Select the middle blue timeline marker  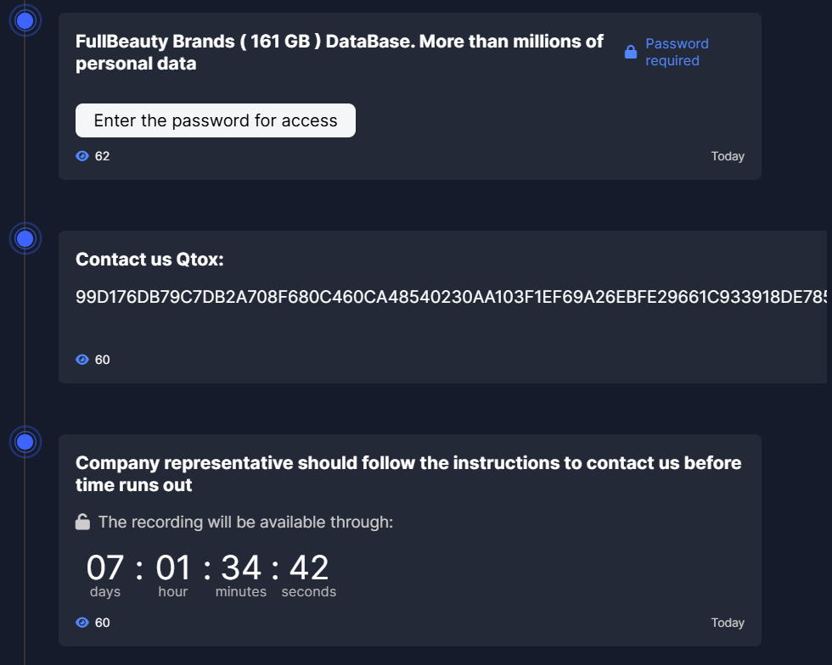[x=25, y=238]
